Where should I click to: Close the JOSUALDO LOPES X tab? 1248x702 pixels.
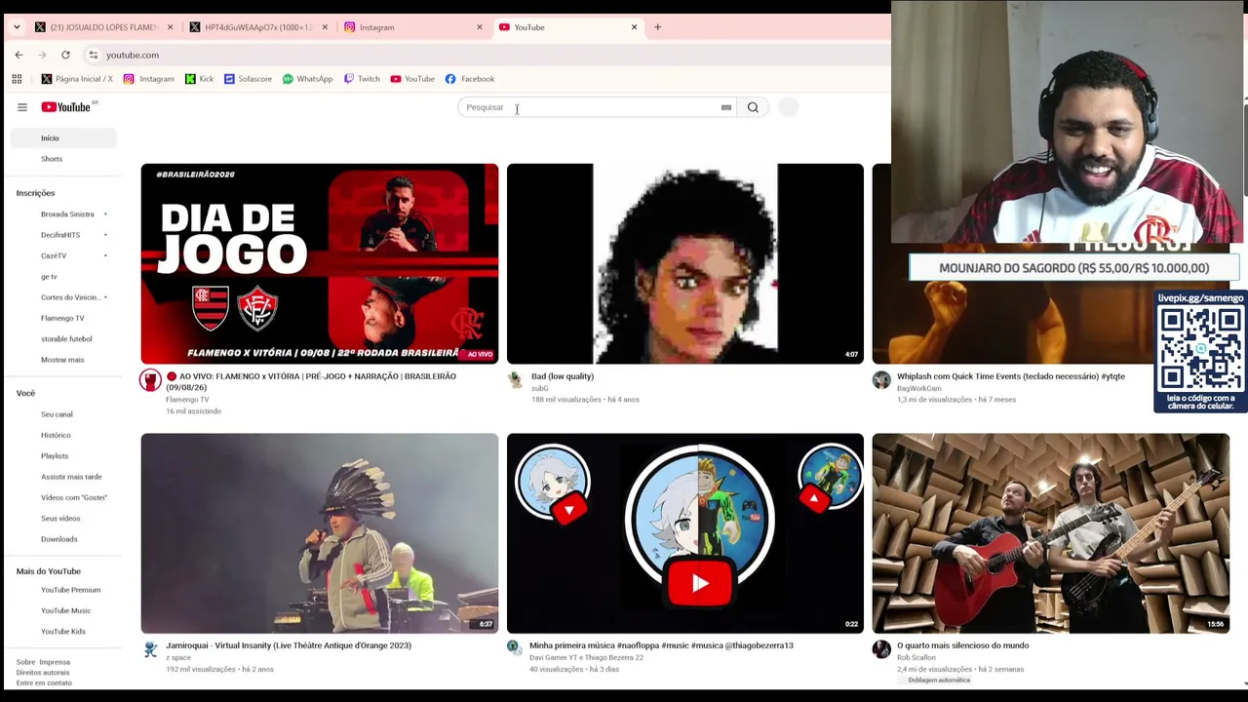click(170, 27)
